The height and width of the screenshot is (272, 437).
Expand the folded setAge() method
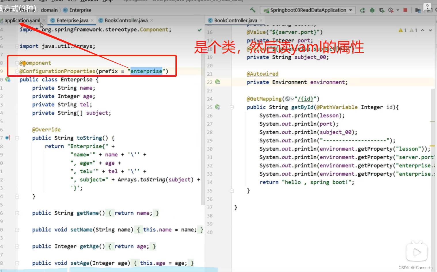click(17, 263)
